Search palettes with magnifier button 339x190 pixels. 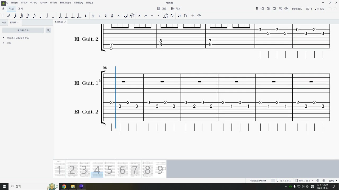coord(48,30)
